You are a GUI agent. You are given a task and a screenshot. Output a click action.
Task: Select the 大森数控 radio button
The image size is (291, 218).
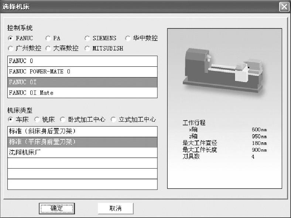(48, 48)
